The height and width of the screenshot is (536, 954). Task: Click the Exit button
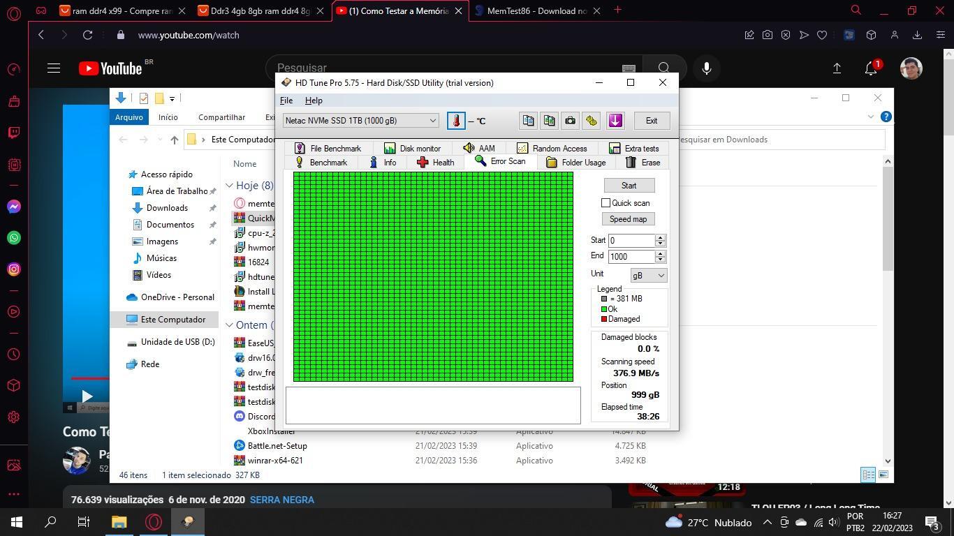coord(651,121)
